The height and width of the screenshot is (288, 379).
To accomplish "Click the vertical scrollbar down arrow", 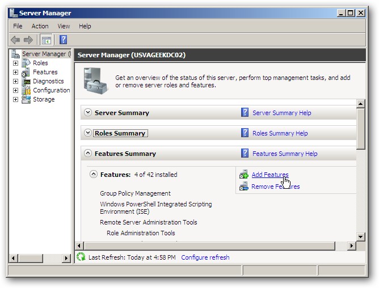I will pos(361,236).
